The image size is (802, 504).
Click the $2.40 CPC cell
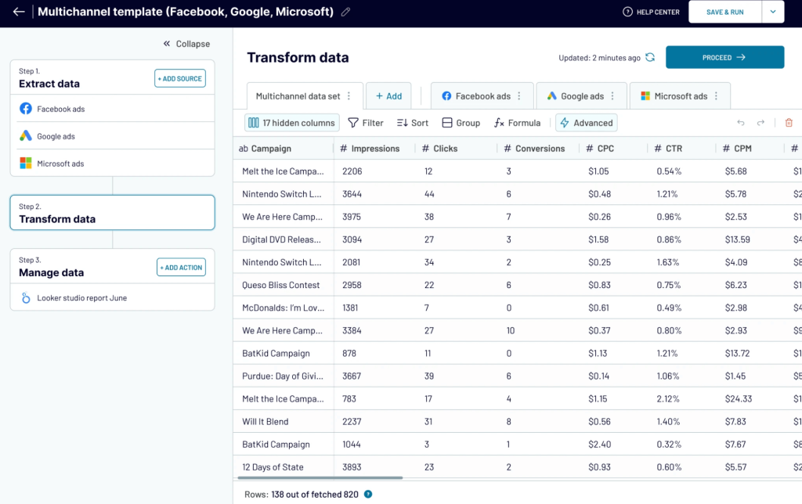(613, 445)
